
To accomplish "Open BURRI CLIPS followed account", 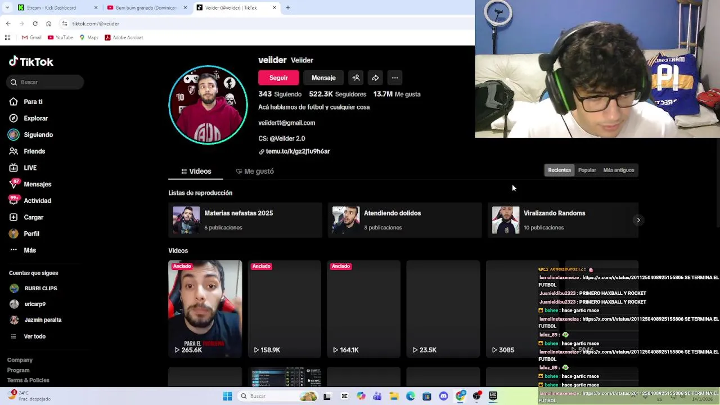I will click(x=34, y=289).
